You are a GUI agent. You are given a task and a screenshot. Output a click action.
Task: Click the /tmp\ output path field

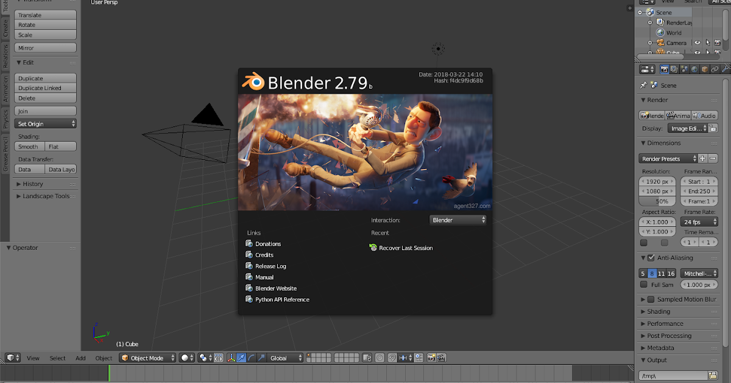point(673,376)
